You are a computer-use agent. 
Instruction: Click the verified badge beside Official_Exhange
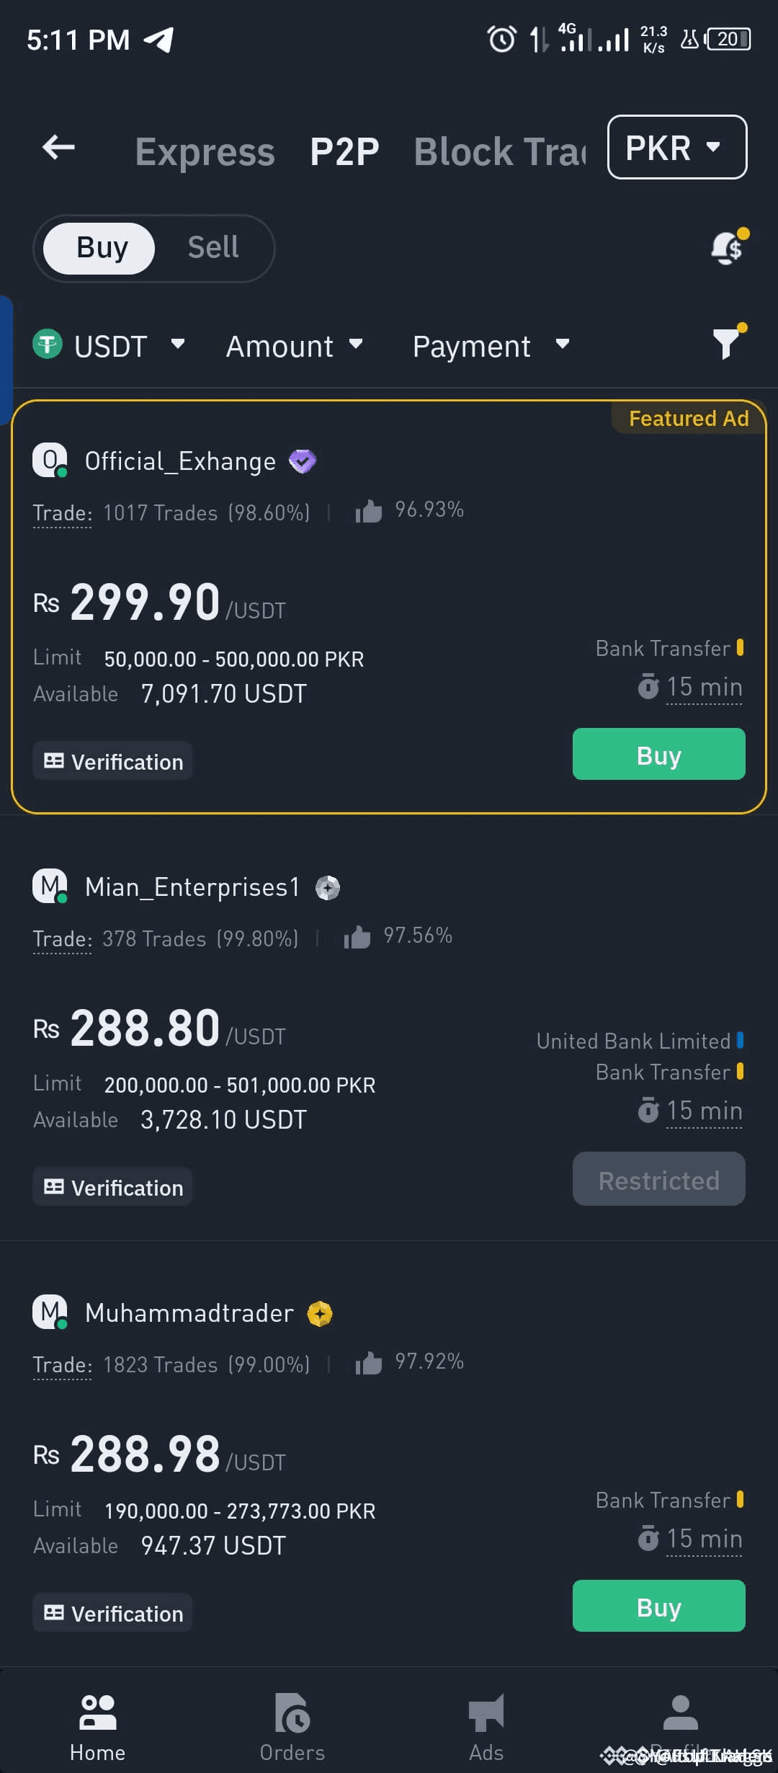coord(302,461)
